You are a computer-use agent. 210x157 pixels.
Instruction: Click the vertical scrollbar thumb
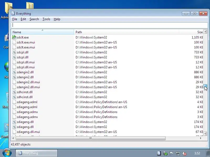pos(205,86)
